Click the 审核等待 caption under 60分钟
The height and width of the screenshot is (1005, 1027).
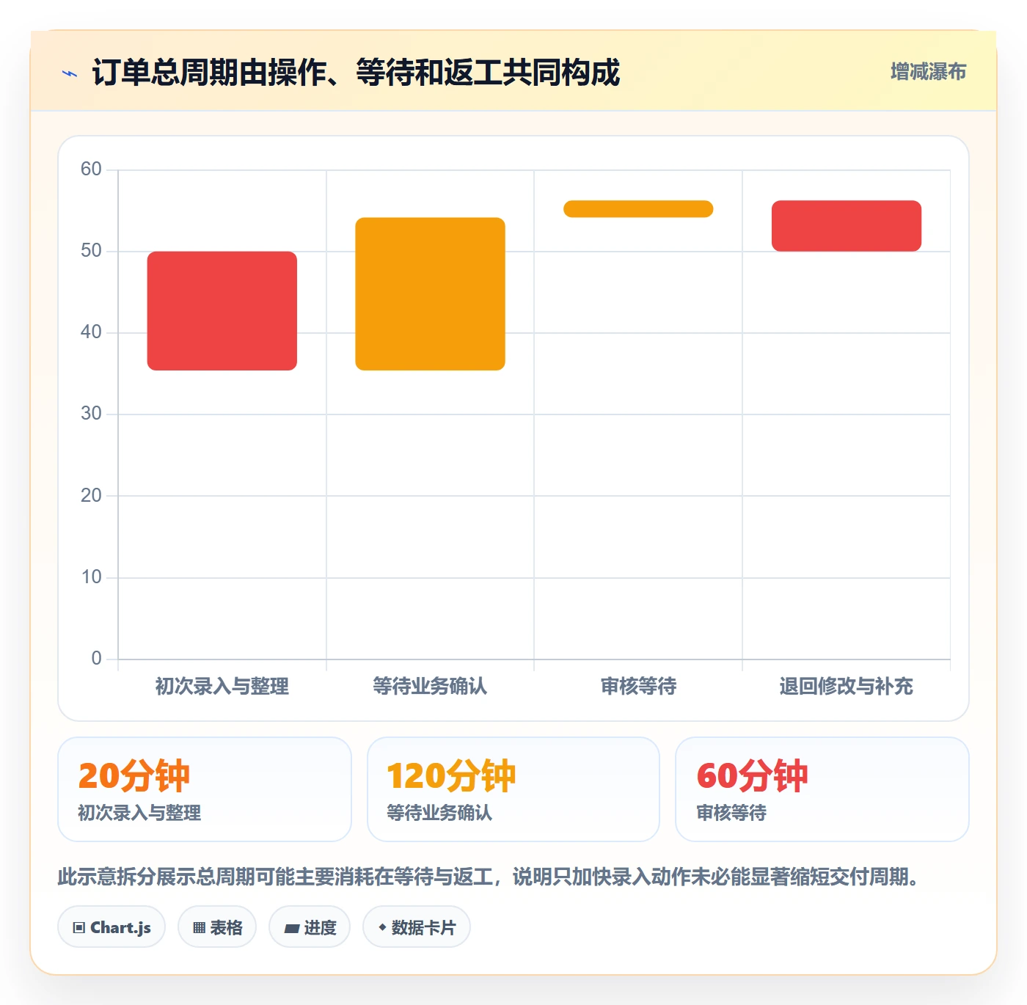[x=731, y=813]
